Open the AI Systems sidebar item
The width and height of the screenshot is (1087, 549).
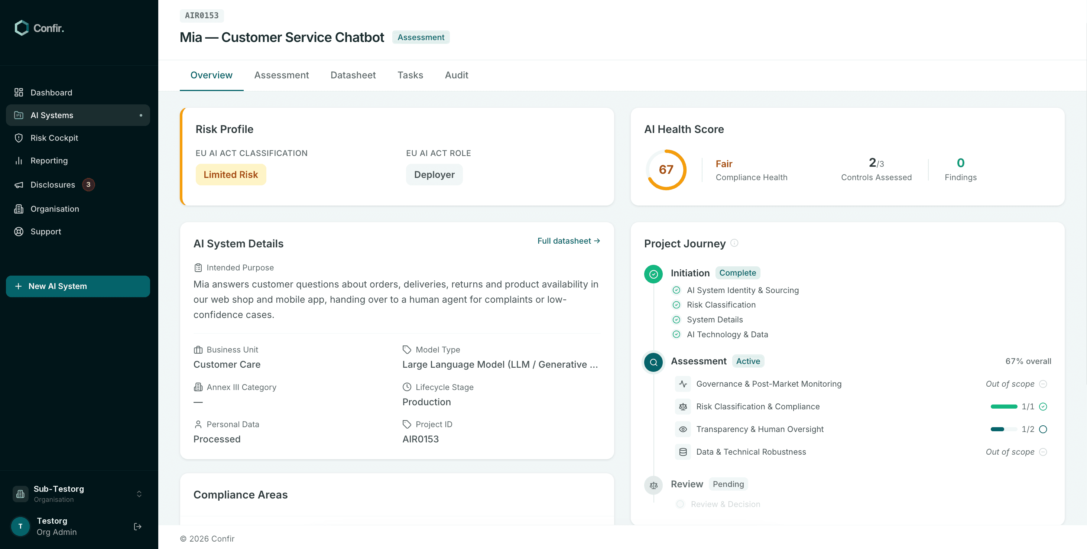tap(78, 115)
